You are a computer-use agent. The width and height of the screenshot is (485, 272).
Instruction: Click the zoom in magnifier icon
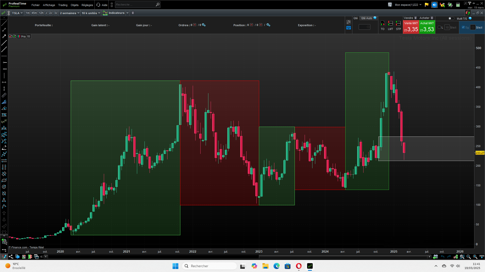pos(475,257)
